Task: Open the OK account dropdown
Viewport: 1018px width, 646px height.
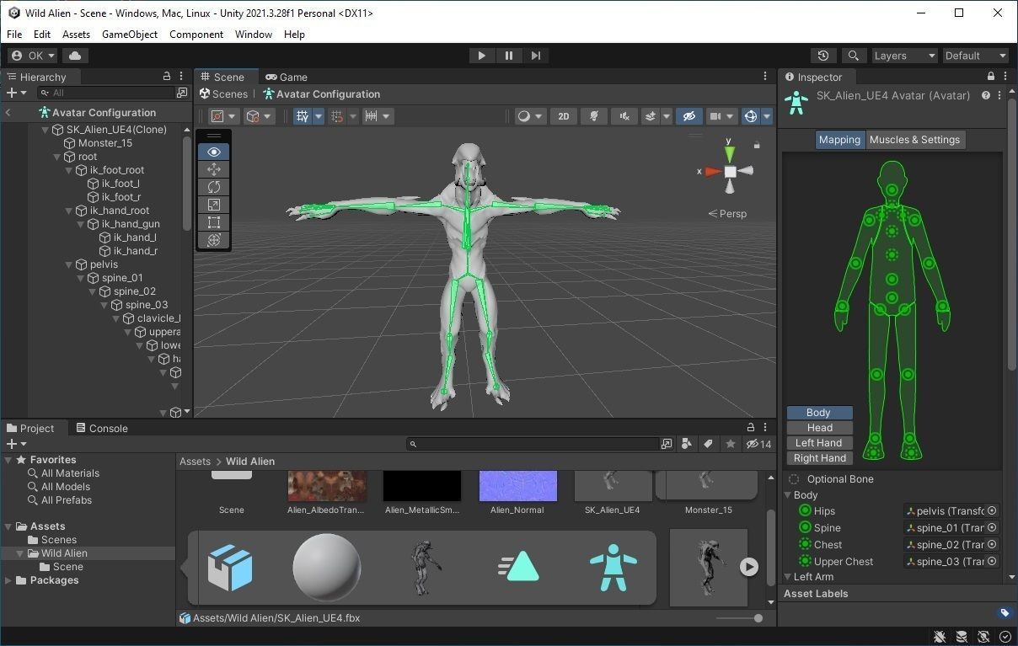Action: (34, 56)
